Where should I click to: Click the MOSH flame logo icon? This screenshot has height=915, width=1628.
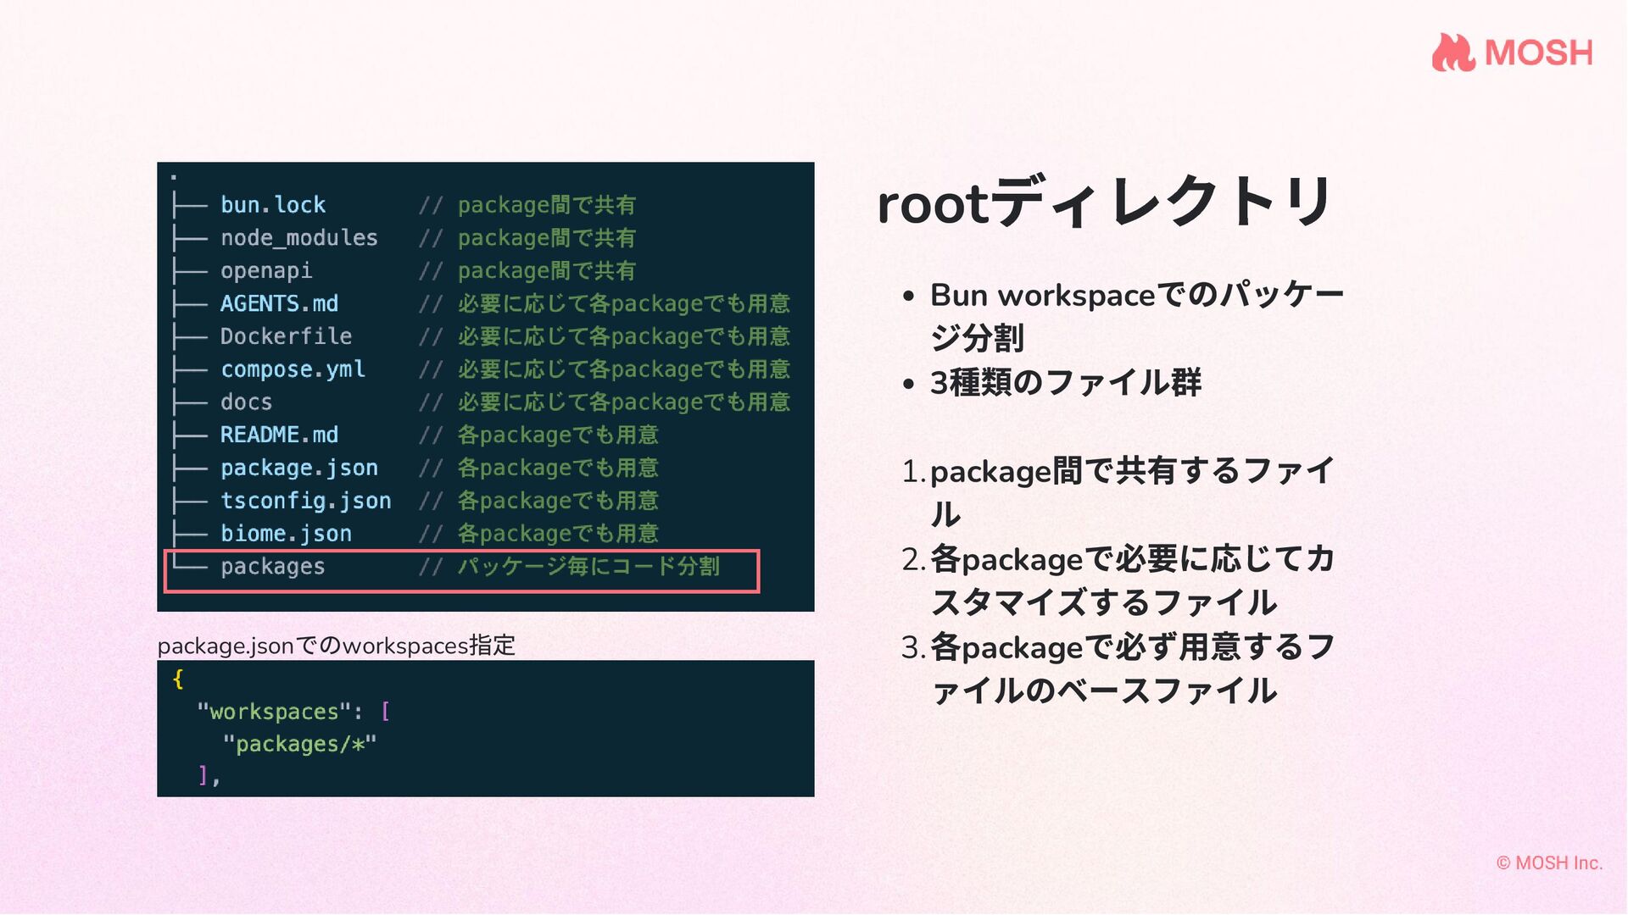point(1453,53)
